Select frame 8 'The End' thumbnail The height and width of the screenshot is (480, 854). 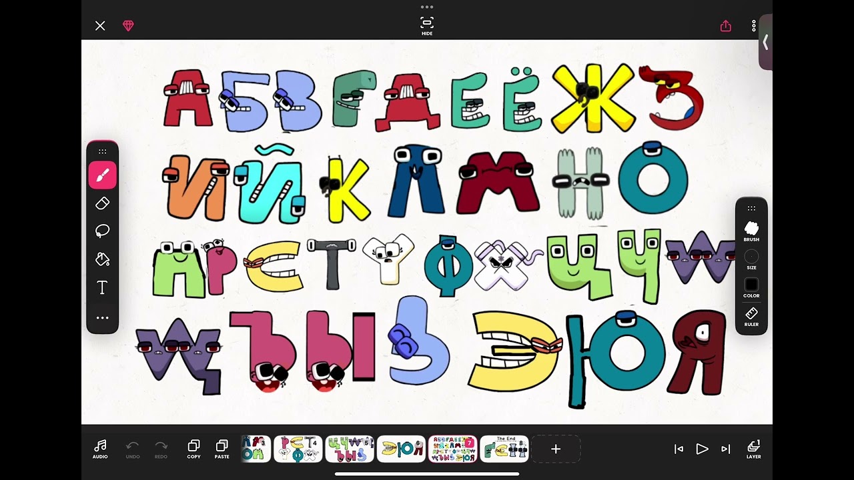pyautogui.click(x=504, y=449)
